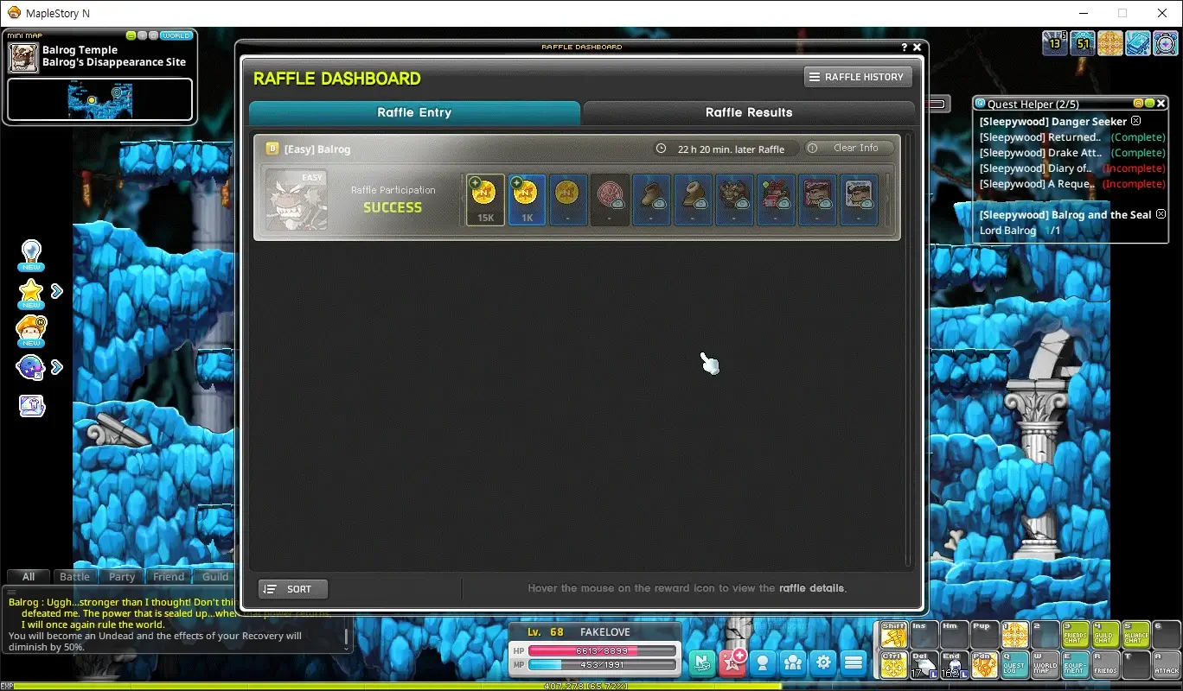Expand the arrow next to the star icon
Image resolution: width=1183 pixels, height=691 pixels.
tap(56, 291)
